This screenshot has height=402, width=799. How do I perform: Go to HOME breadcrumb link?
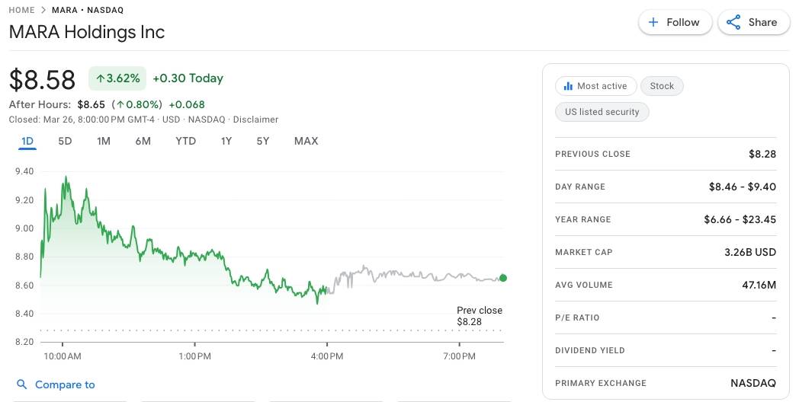coord(22,10)
